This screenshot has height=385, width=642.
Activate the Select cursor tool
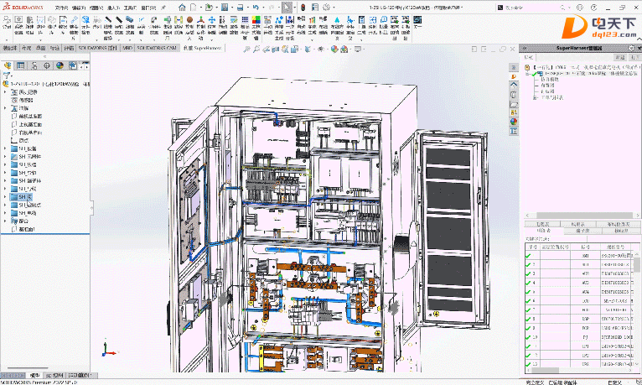287,8
